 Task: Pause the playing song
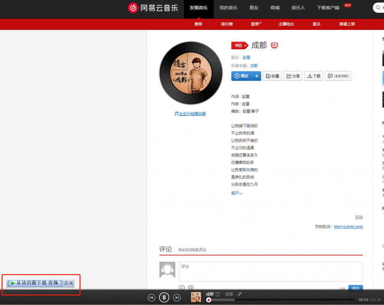point(164,298)
